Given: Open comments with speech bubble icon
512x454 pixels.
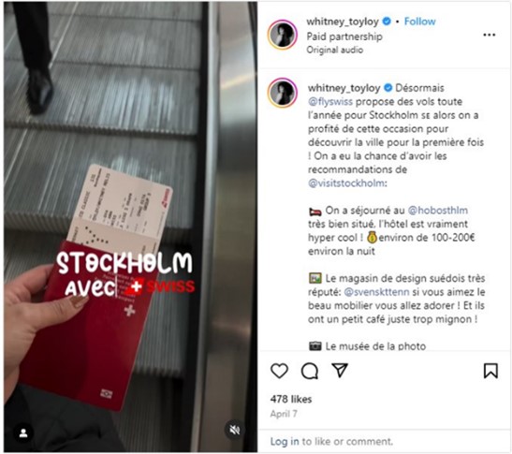Looking at the screenshot, I should pos(310,371).
